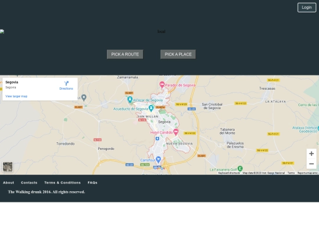Open the Terms & Conditions footer link

(63, 182)
